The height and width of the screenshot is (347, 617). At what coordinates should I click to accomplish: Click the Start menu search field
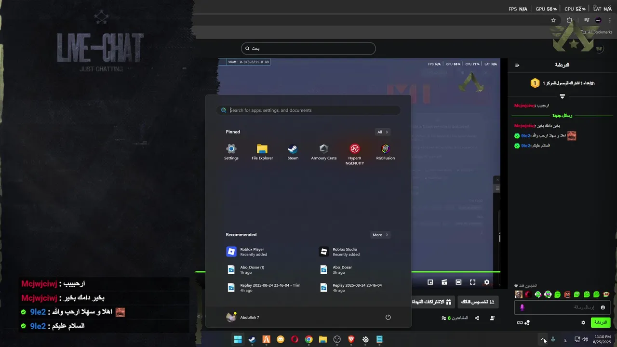(x=308, y=110)
